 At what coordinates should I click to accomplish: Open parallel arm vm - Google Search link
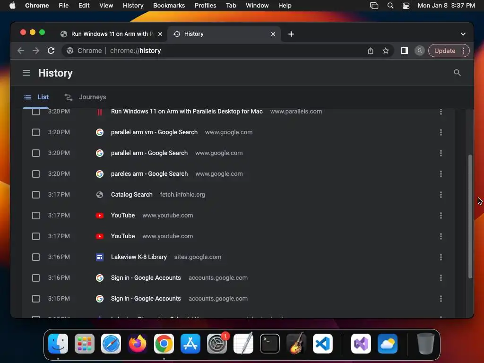tap(154, 132)
